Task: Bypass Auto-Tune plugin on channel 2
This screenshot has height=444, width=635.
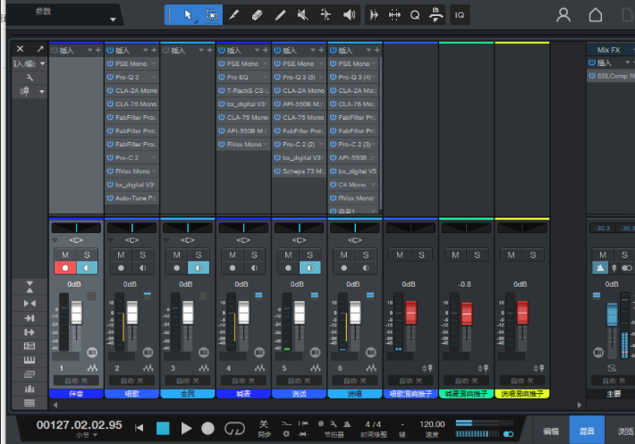Action: (110, 198)
